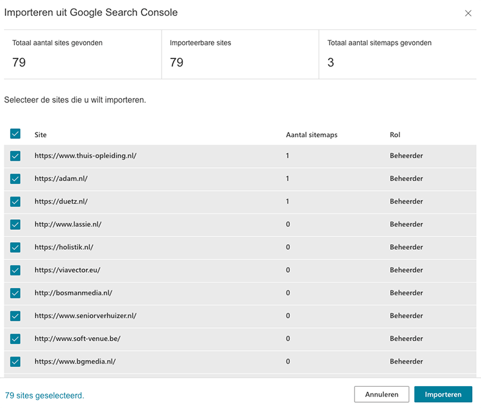
Task: Close the import dialog with the X
Action: 468,13
